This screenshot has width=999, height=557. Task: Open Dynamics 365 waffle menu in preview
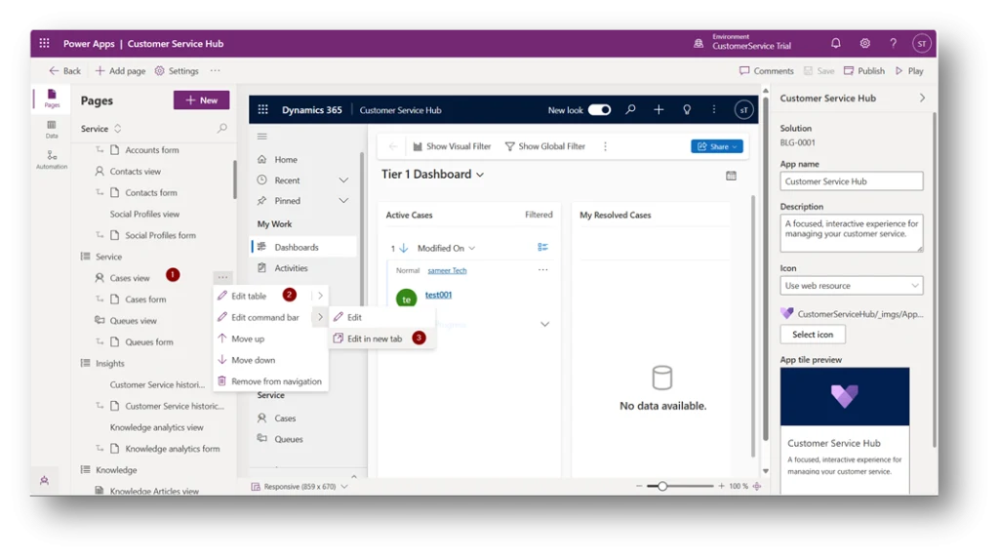point(262,109)
